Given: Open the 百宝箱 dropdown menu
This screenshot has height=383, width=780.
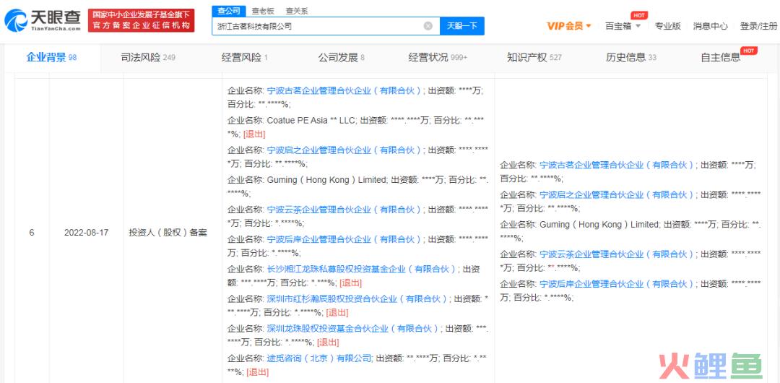Looking at the screenshot, I should coord(623,26).
